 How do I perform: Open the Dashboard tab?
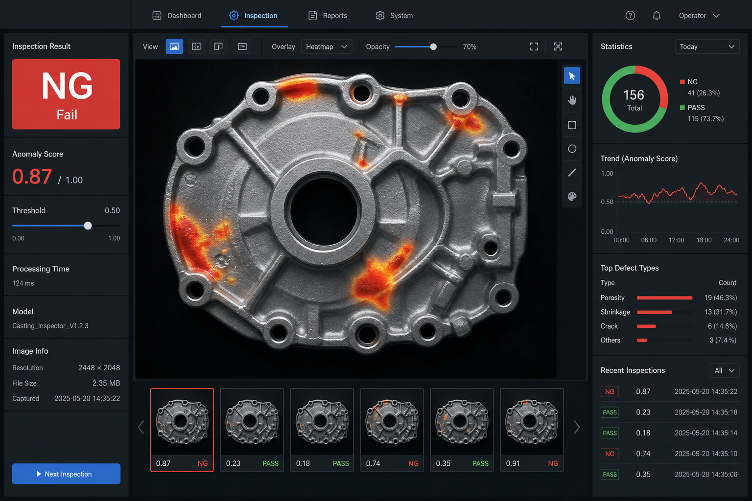pos(177,16)
